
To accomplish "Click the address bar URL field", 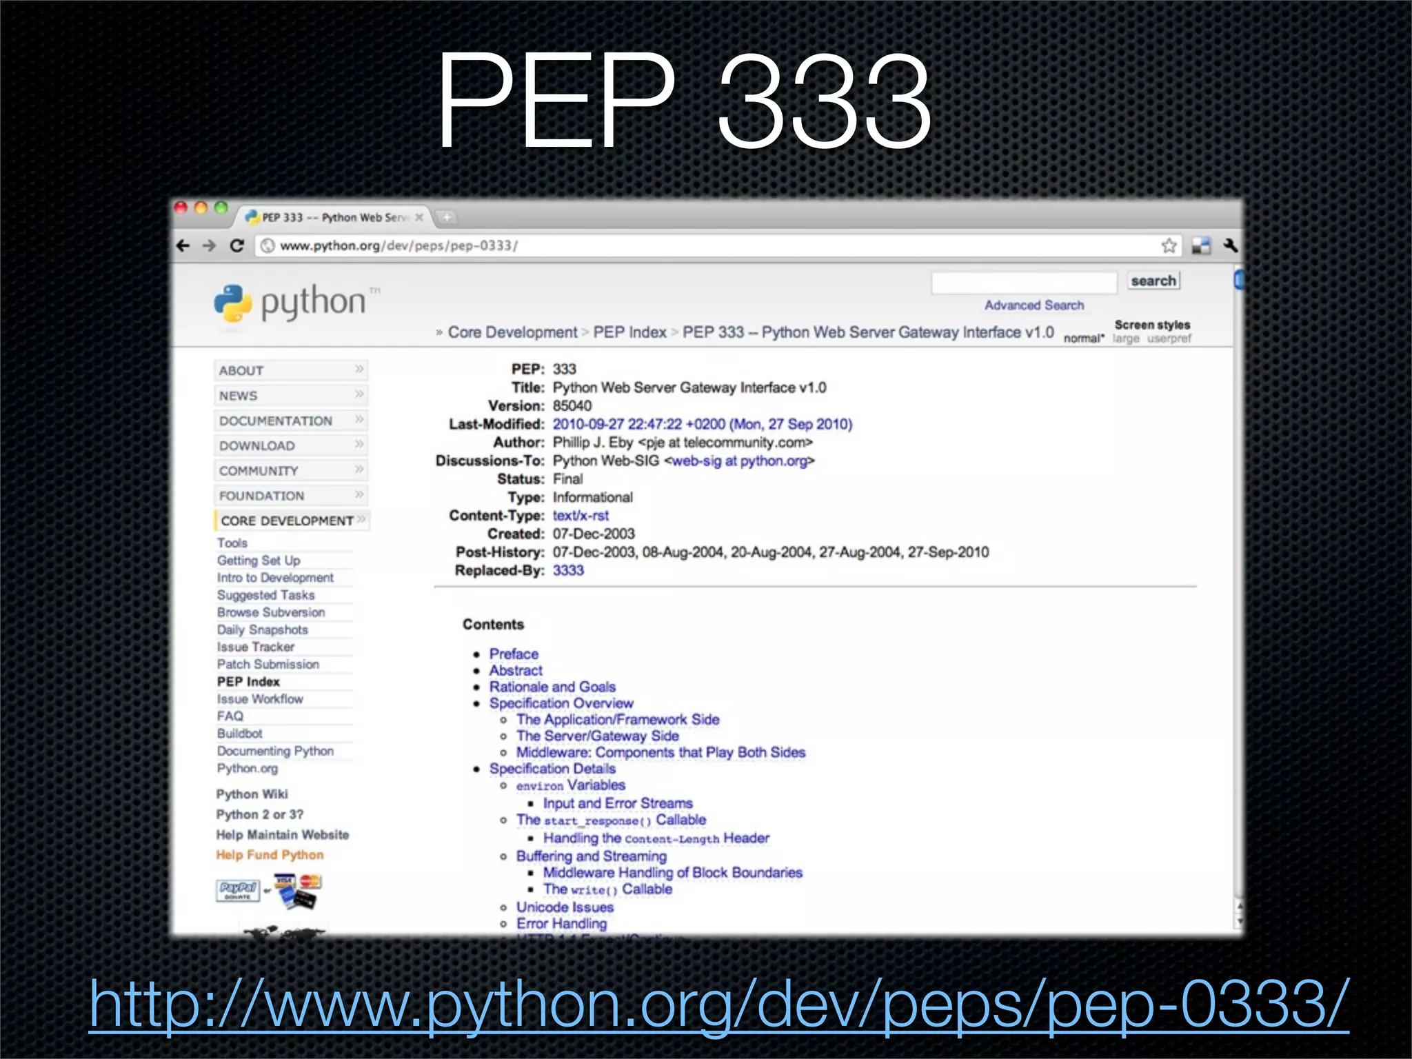I will point(717,245).
